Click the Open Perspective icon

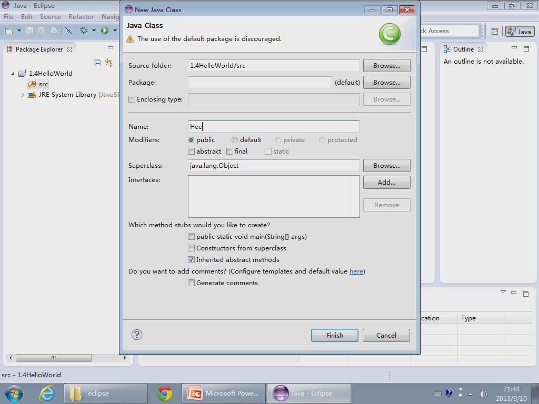coord(495,31)
